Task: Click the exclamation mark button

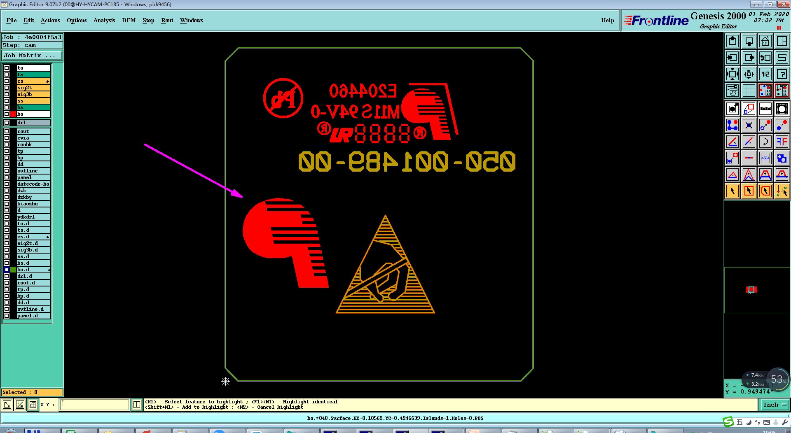Action: tap(137, 405)
